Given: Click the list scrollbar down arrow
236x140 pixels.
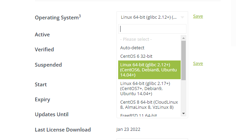Looking at the screenshot, I should click(x=183, y=113).
